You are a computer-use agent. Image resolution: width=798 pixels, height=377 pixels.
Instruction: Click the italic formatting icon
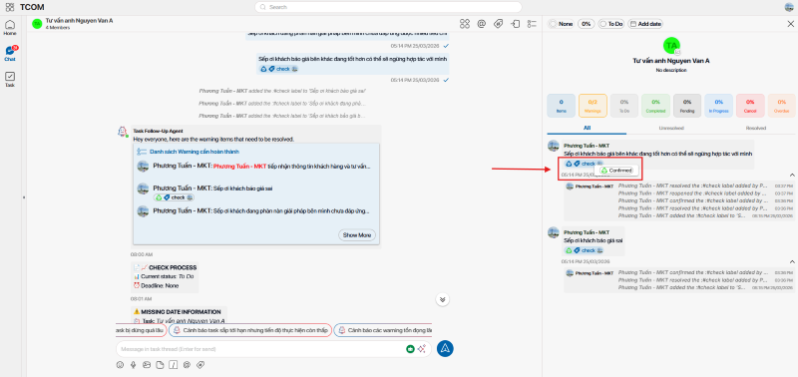pyautogui.click(x=173, y=364)
